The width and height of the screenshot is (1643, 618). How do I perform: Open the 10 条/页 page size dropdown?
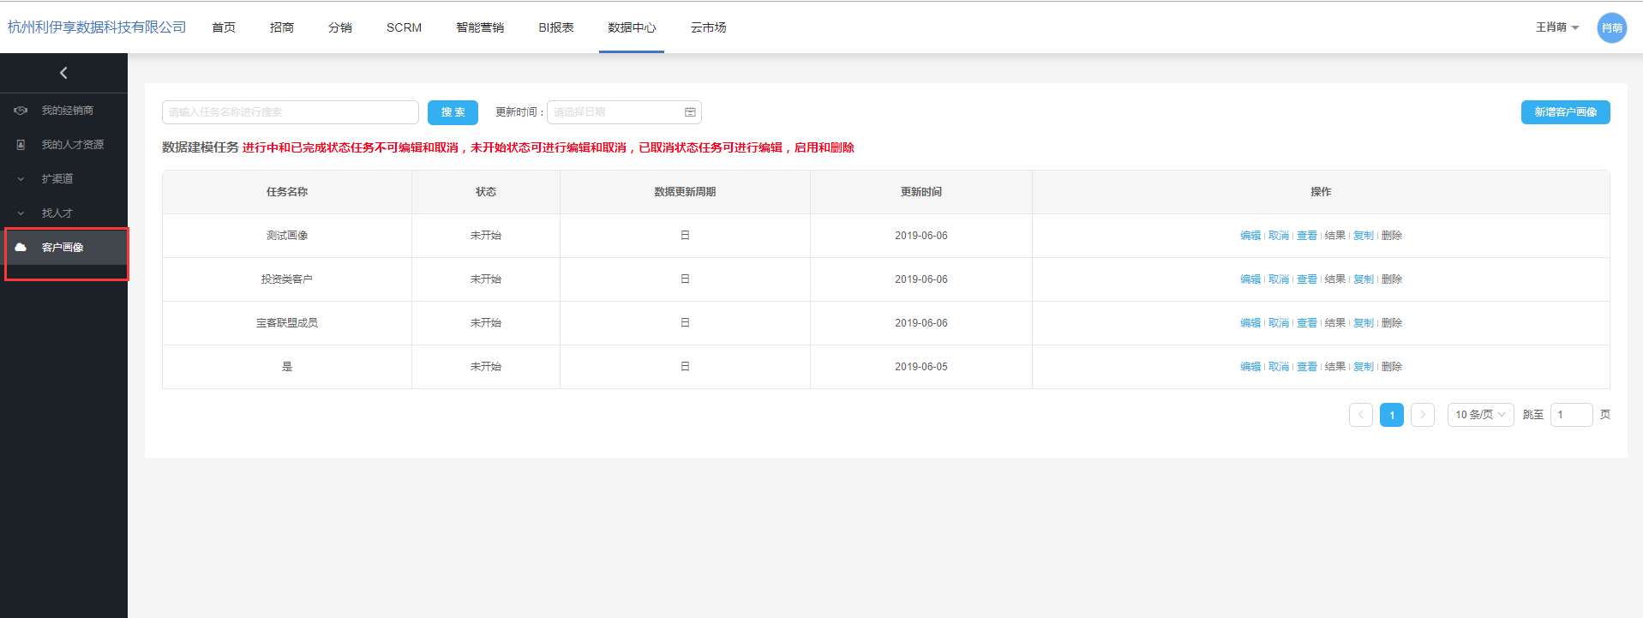pos(1480,415)
